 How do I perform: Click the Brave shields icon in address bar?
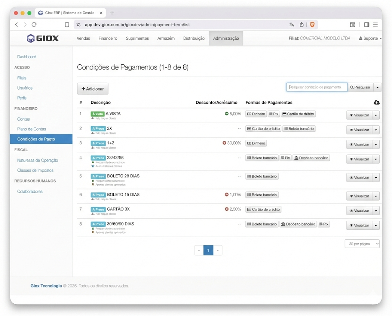click(312, 25)
